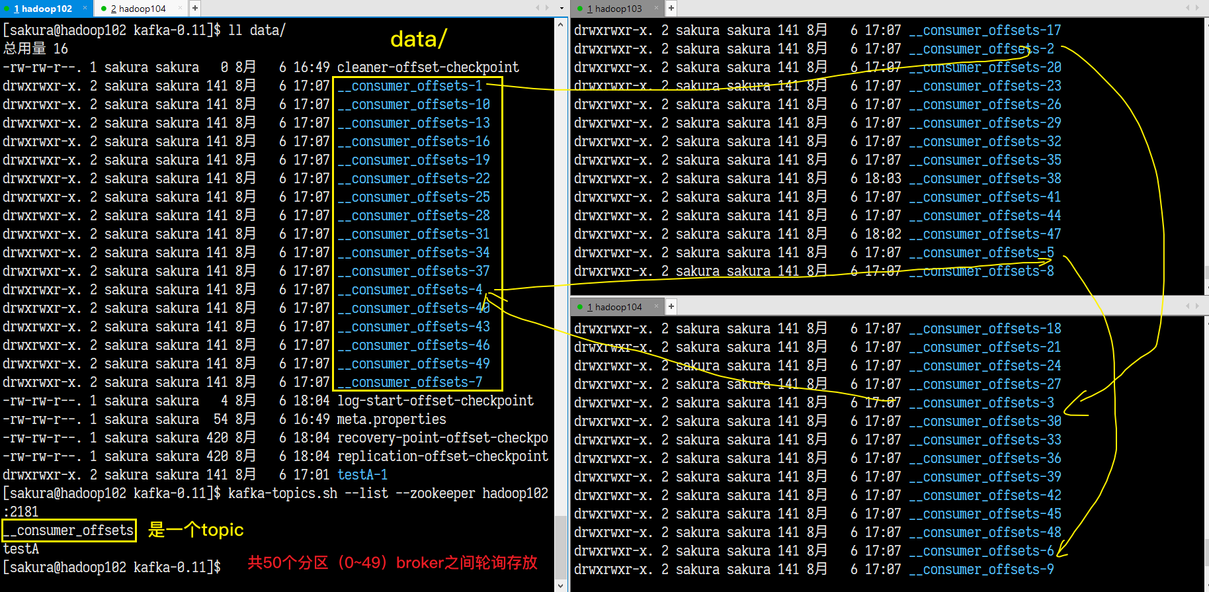
Task: Click left-pane tab bar's next-tab arrow
Action: point(547,9)
